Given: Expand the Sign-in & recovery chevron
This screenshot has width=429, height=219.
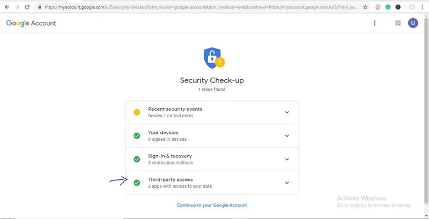Looking at the screenshot, I should 287,159.
